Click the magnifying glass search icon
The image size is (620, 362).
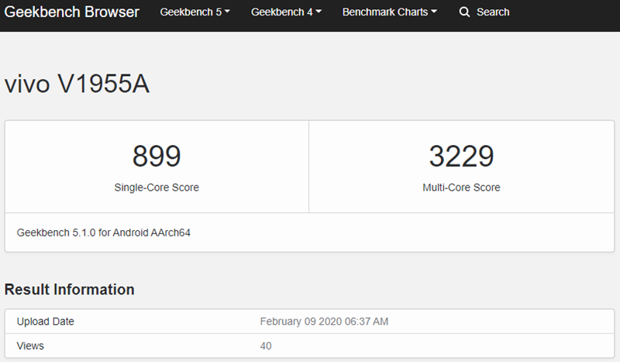[465, 12]
